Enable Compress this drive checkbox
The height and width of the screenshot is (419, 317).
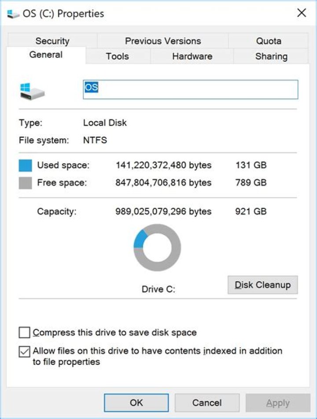pos(25,332)
